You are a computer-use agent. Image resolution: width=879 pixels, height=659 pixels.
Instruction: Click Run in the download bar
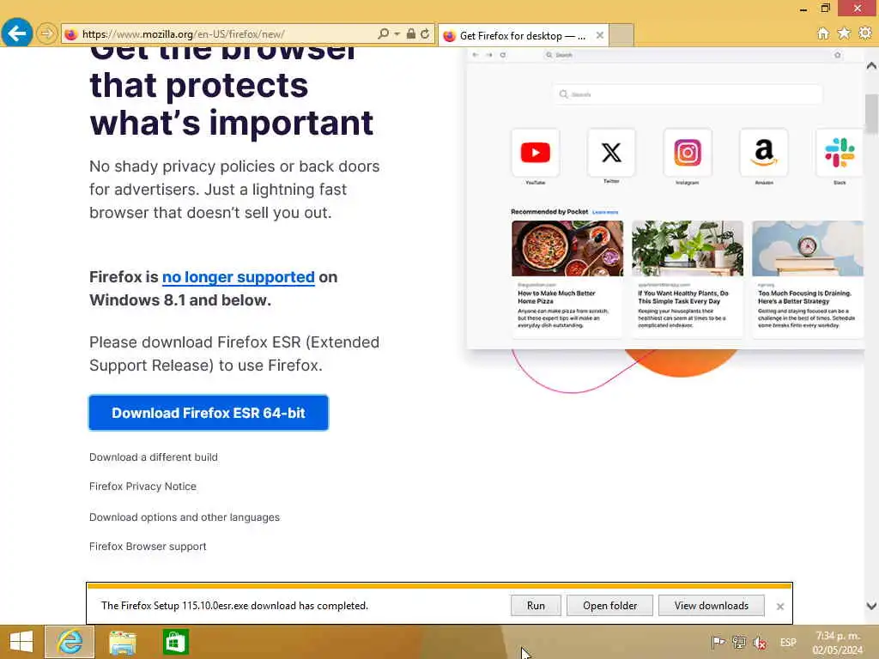pos(536,606)
